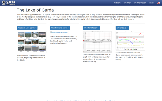Click the text 'The current weather information as'
The height and width of the screenshot is (101, 162).
pyautogui.click(x=97, y=55)
